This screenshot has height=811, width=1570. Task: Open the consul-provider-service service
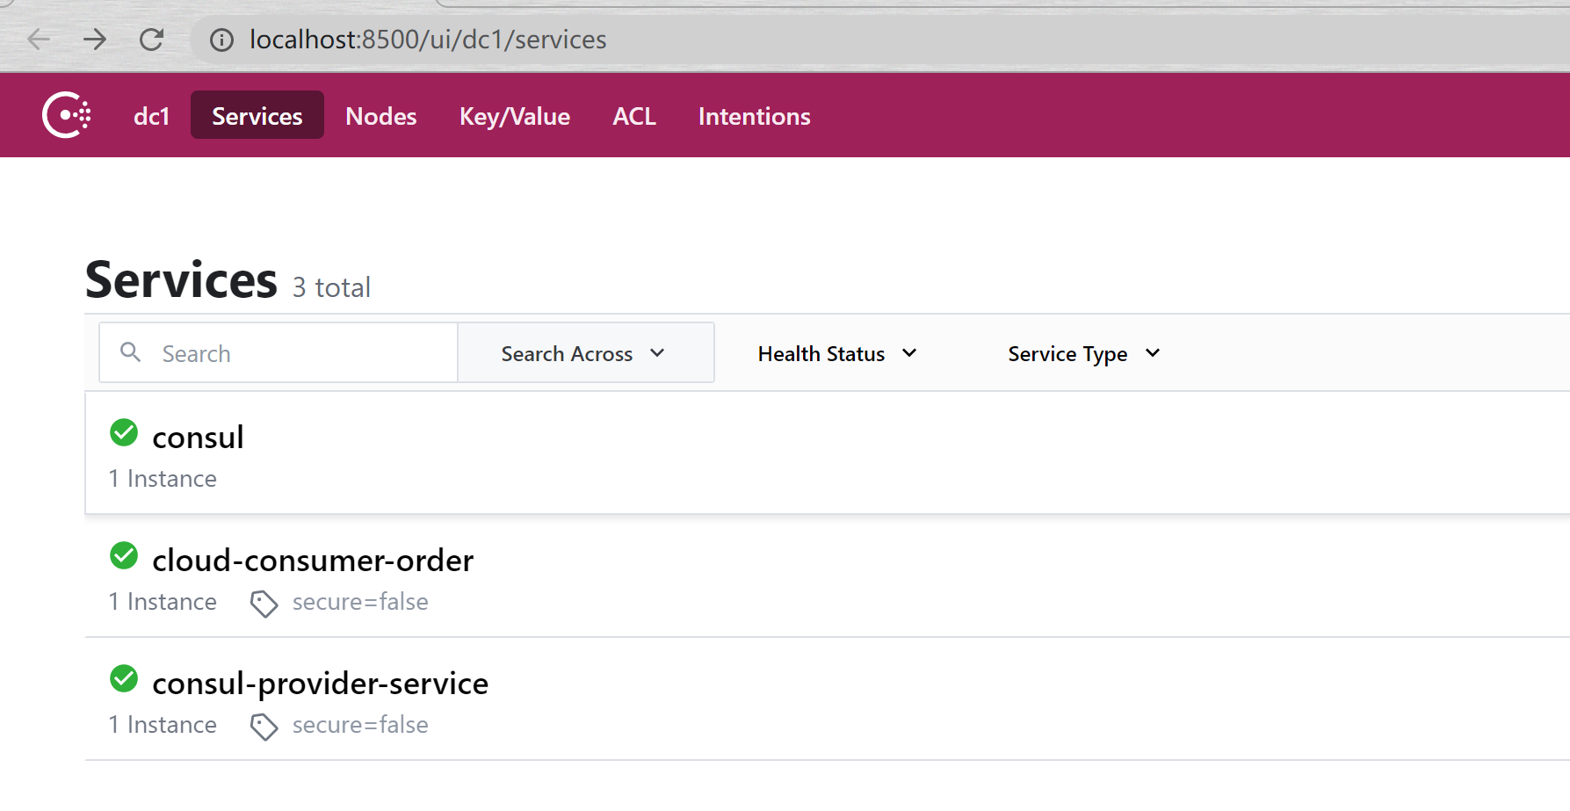click(320, 684)
